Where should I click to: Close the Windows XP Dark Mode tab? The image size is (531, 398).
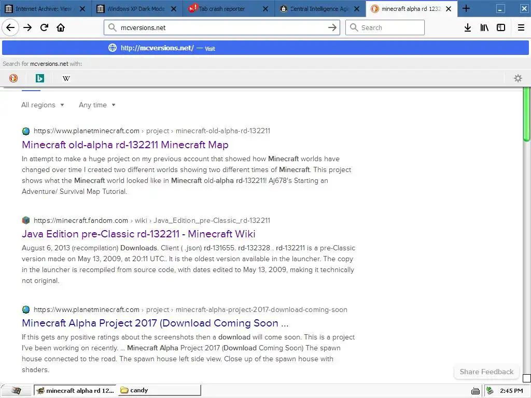tap(174, 9)
